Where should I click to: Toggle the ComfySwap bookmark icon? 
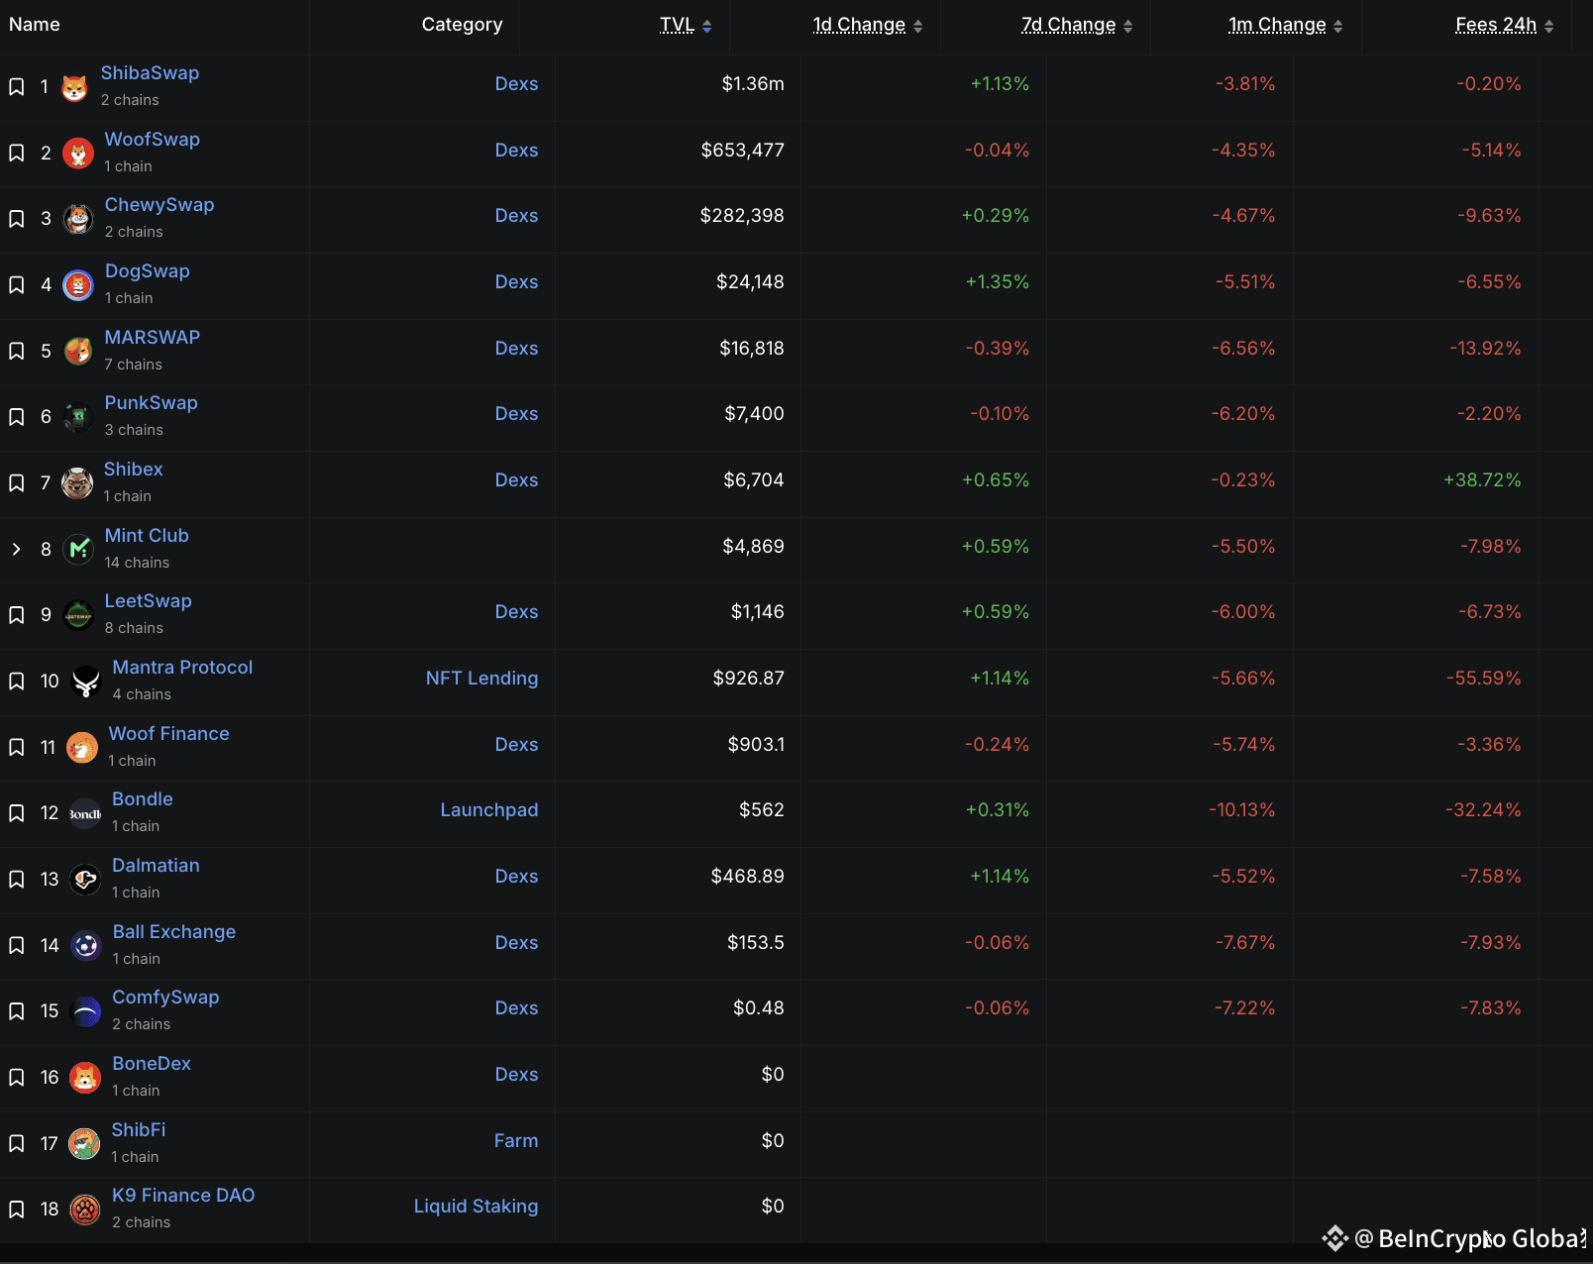pyautogui.click(x=17, y=1011)
